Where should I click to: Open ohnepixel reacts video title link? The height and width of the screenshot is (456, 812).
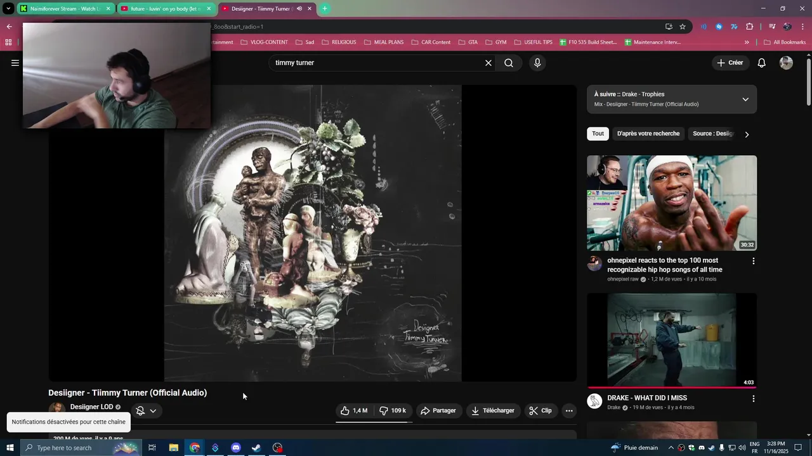click(665, 265)
